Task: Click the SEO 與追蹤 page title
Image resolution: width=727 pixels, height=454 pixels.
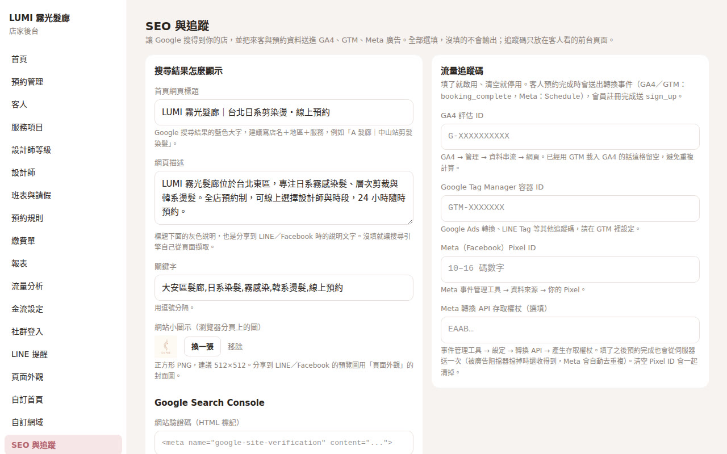Action: click(177, 26)
